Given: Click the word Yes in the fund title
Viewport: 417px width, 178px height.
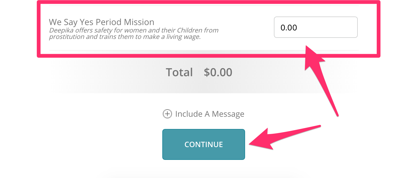Looking at the screenshot, I should click(x=87, y=22).
